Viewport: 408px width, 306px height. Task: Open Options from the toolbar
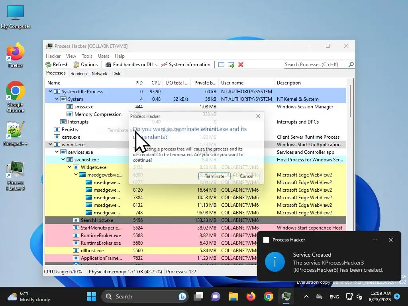point(86,65)
